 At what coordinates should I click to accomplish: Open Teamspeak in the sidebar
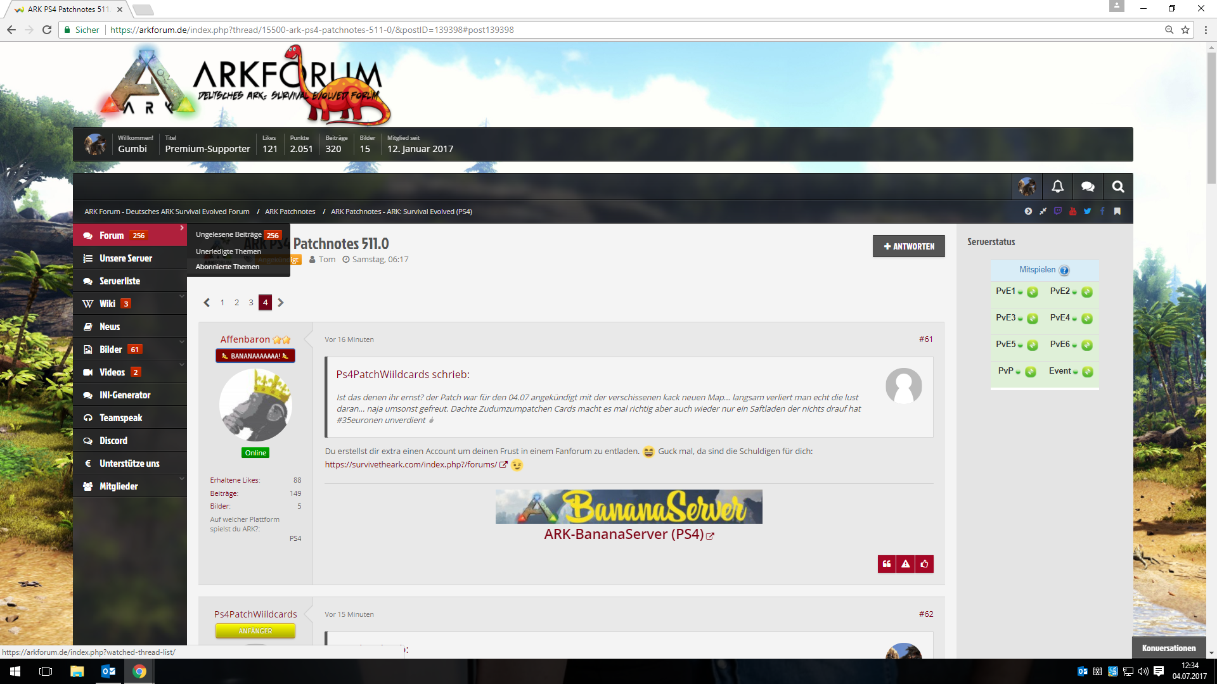pos(130,418)
